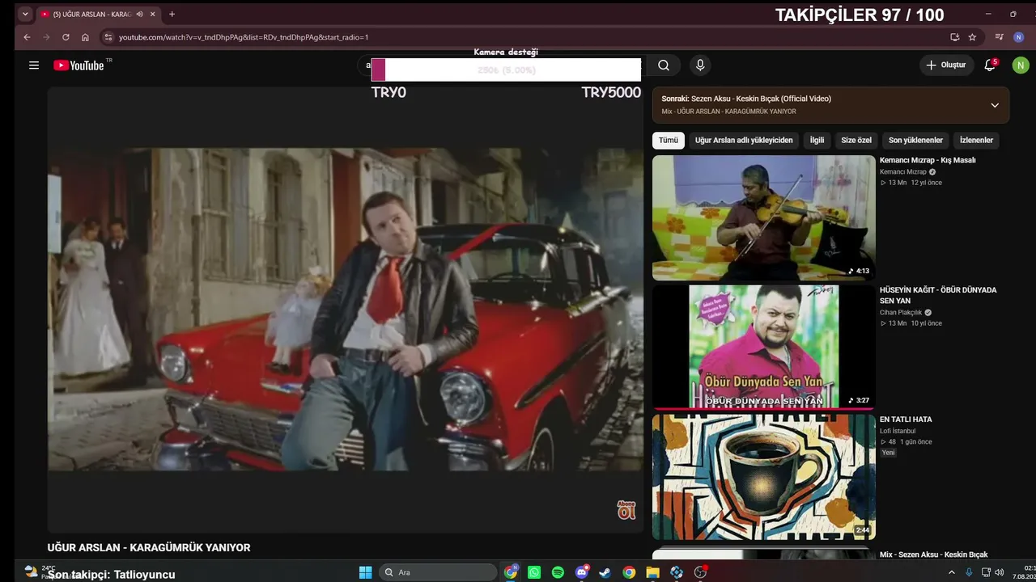Open Lofi İstanbul channel link
Screen dimensions: 1036x582
[x=898, y=431]
